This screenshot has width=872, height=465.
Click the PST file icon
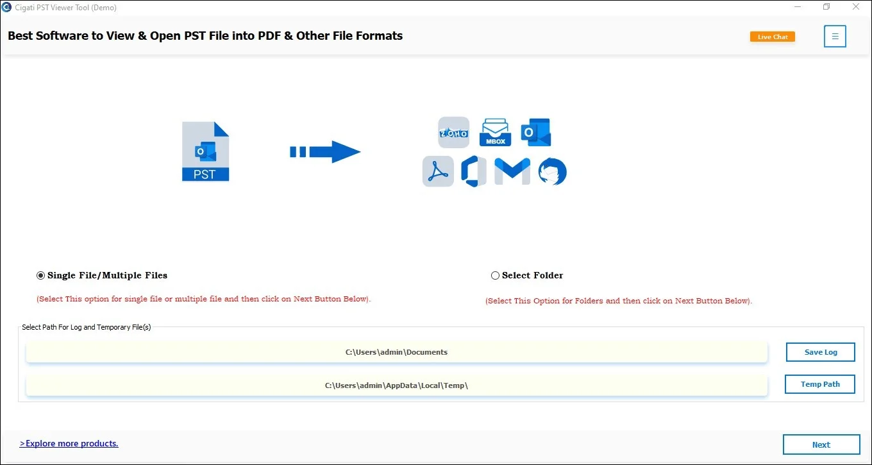pyautogui.click(x=205, y=151)
